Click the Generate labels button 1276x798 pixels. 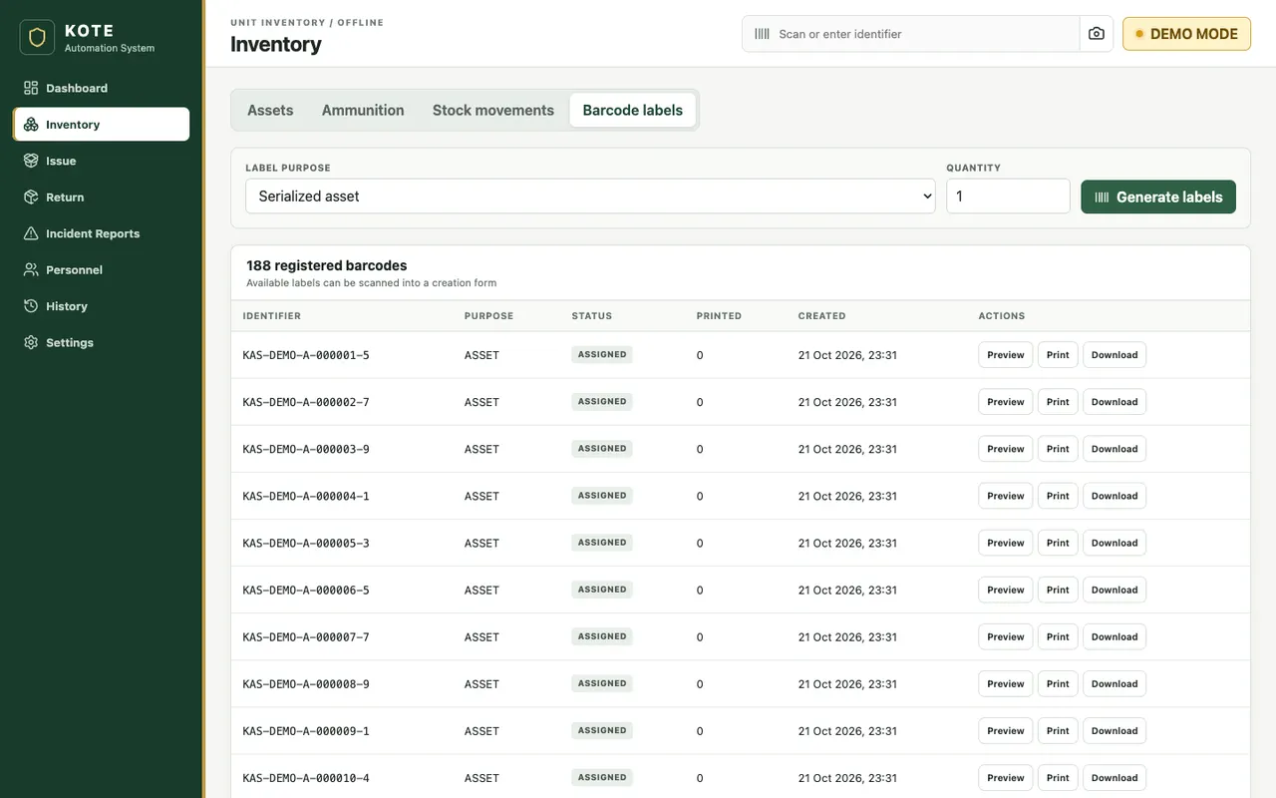click(1158, 198)
